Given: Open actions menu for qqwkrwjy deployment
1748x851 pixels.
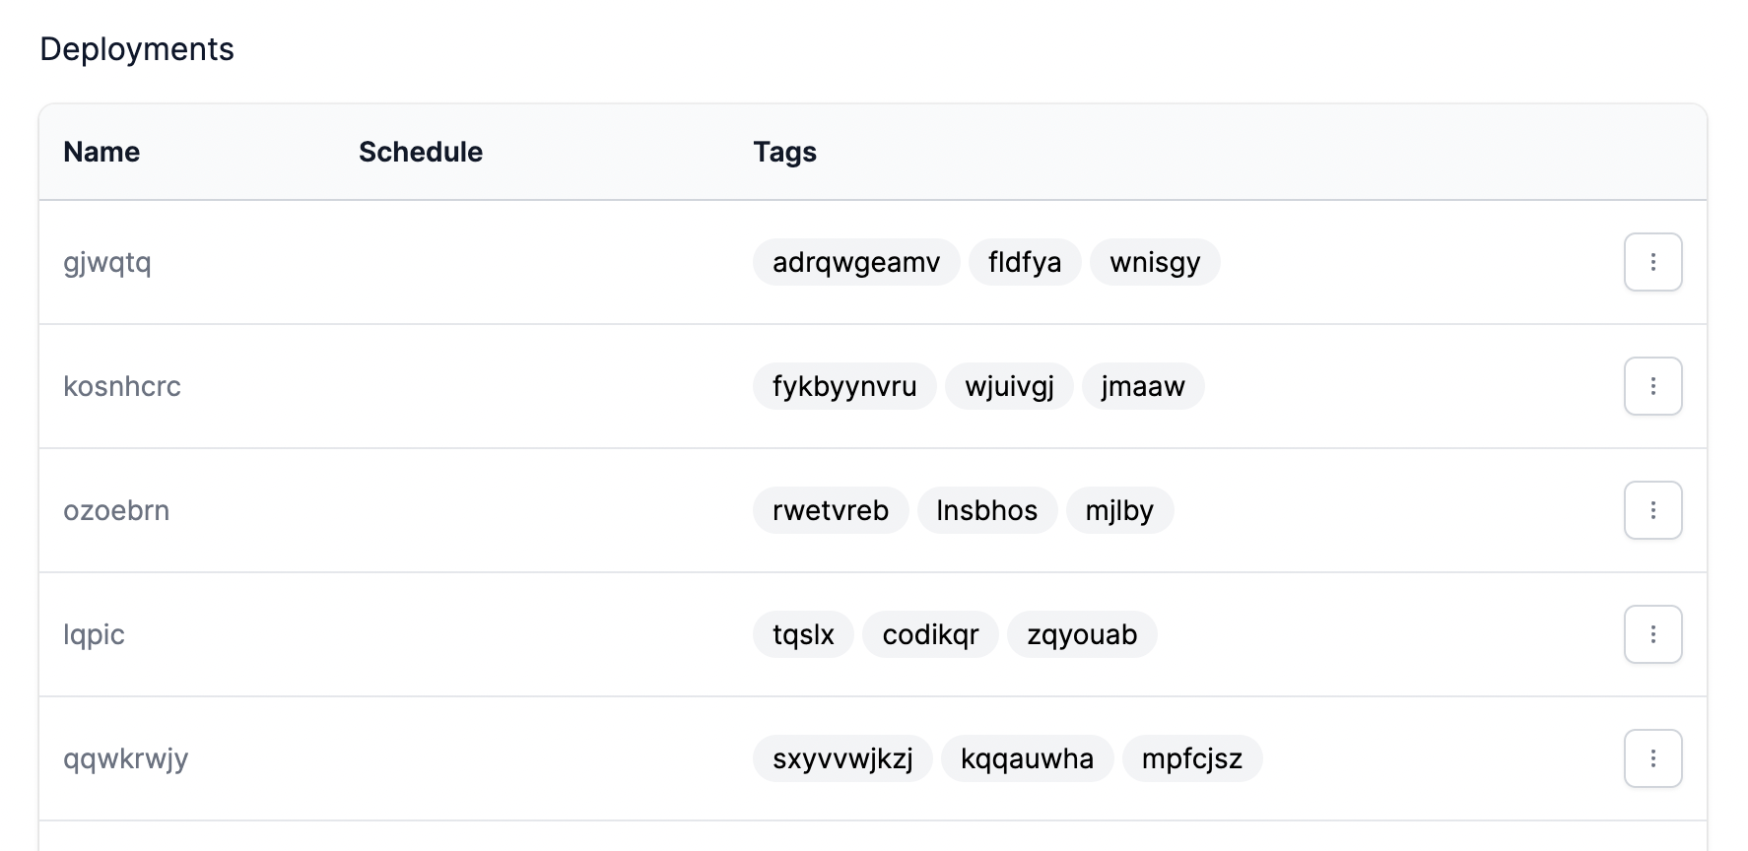Looking at the screenshot, I should [1653, 758].
